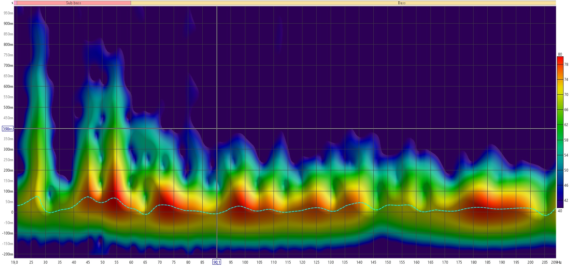Screen dimensions: 575x266
Task: Click the 90,1 frequency cursor readout
Action: click(217, 262)
